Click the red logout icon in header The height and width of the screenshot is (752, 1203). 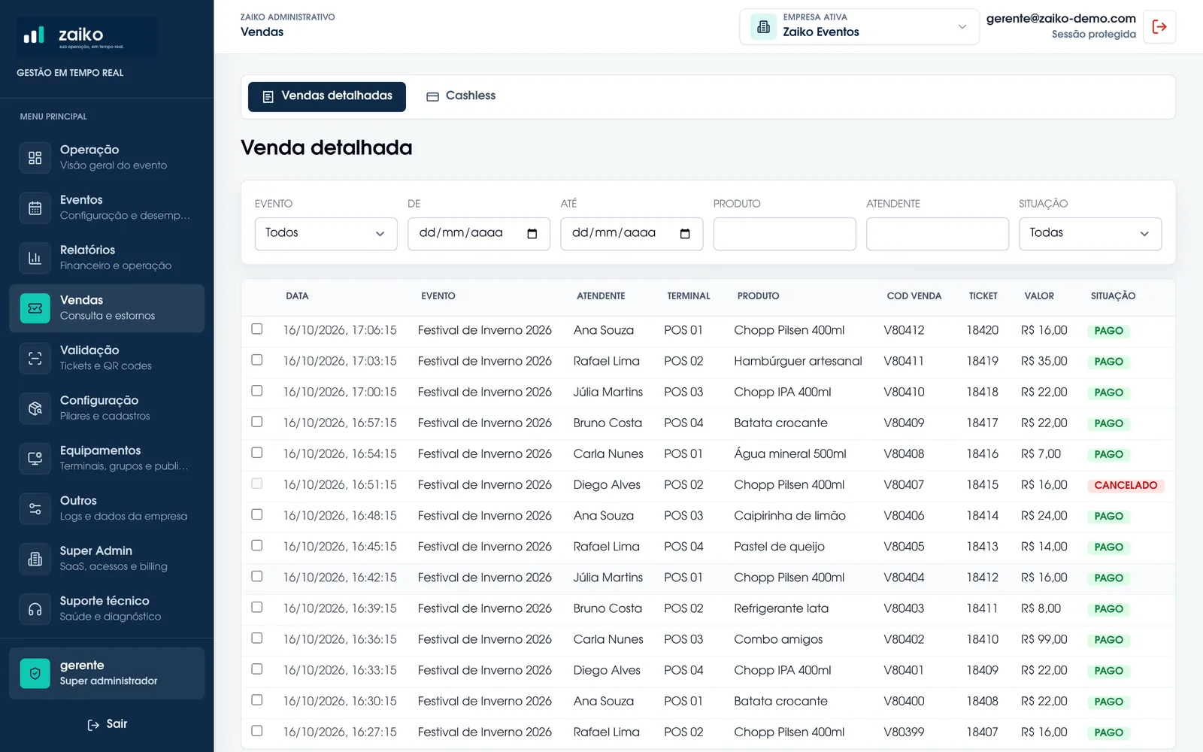tap(1159, 27)
